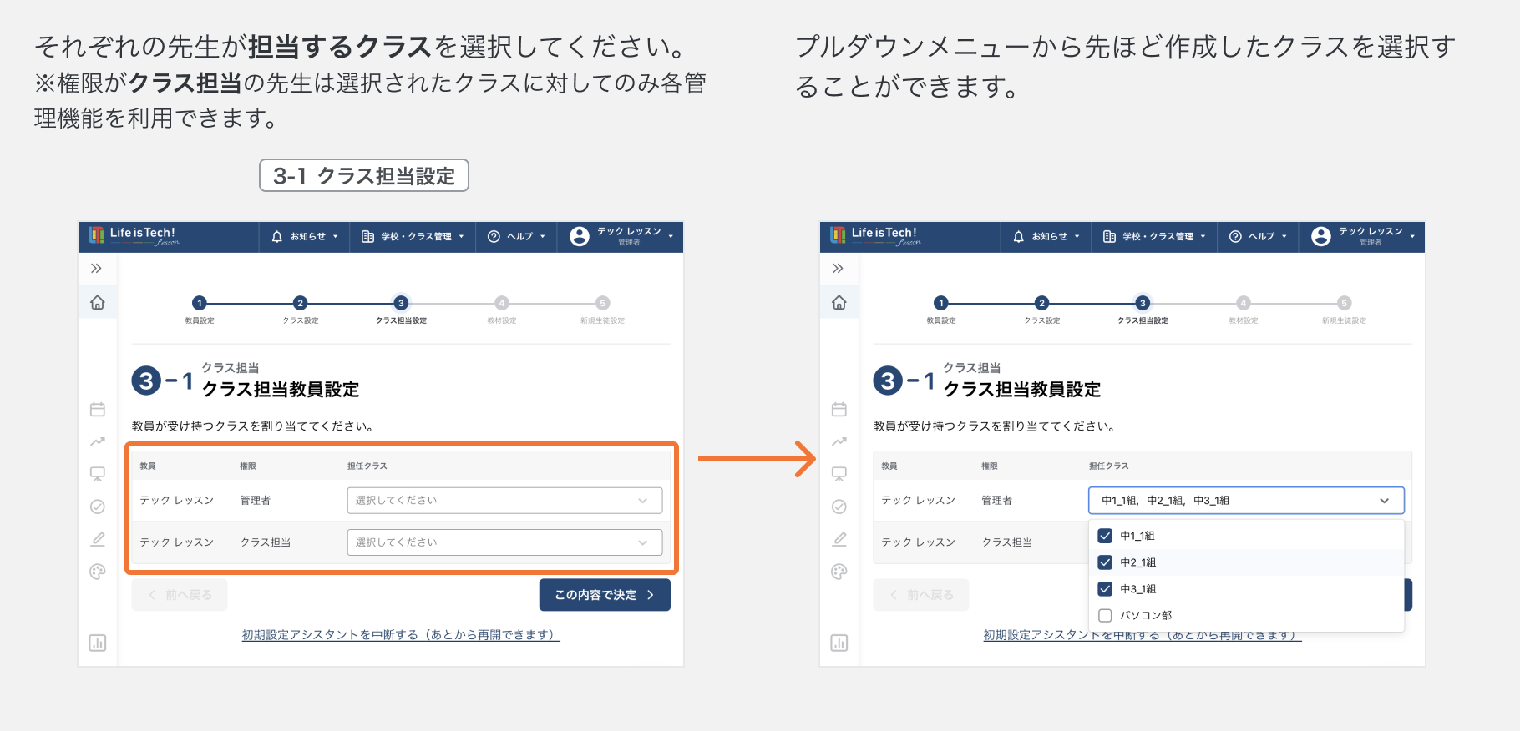Expand the sidebar using the double-chevron icon in the right screenshot
1520x731 pixels.
(838, 268)
